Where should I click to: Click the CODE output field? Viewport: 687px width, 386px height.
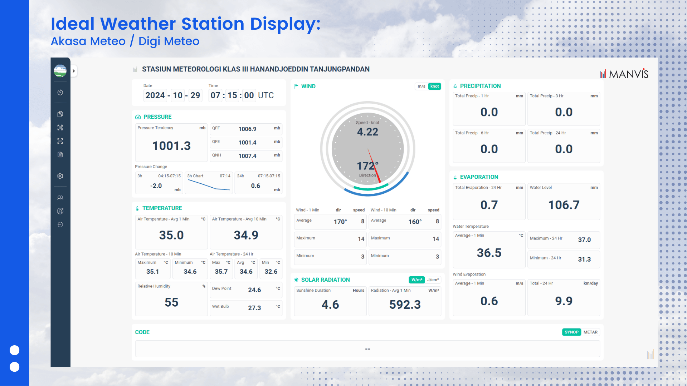point(367,349)
